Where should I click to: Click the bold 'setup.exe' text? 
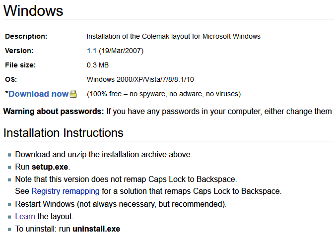(x=51, y=167)
